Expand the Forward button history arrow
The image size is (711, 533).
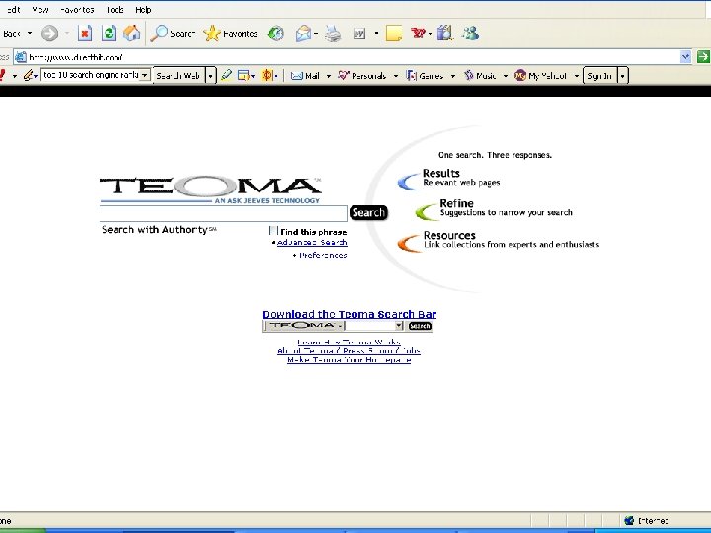pyautogui.click(x=67, y=34)
